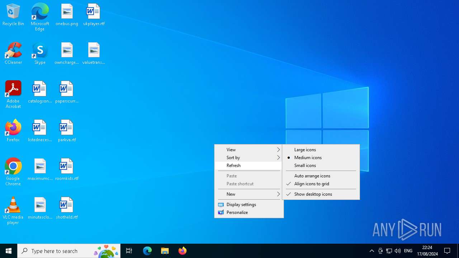Select the valuetrans image file icon
459x258 pixels.
[x=94, y=54]
